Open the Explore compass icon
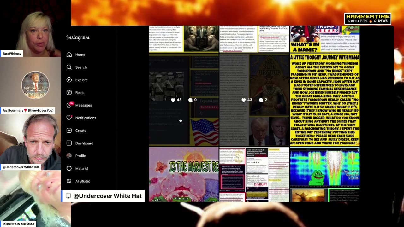This screenshot has height=227, width=404. [x=69, y=80]
